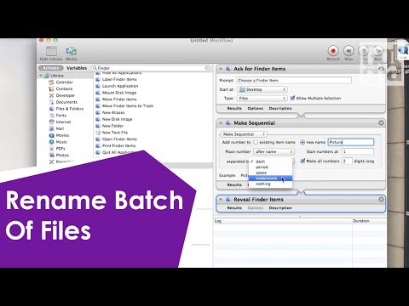Select the Contacts library category

click(64, 88)
